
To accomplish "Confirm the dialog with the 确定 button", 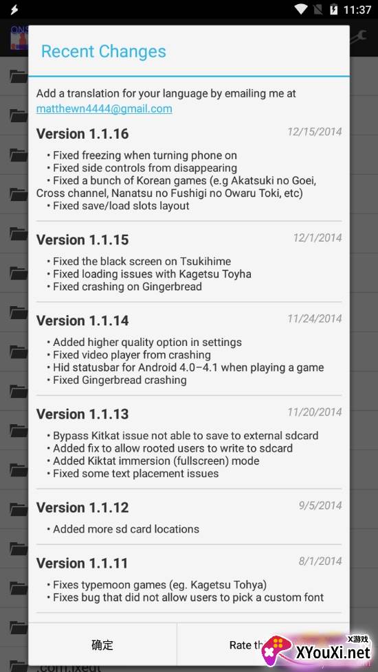I will (x=102, y=645).
